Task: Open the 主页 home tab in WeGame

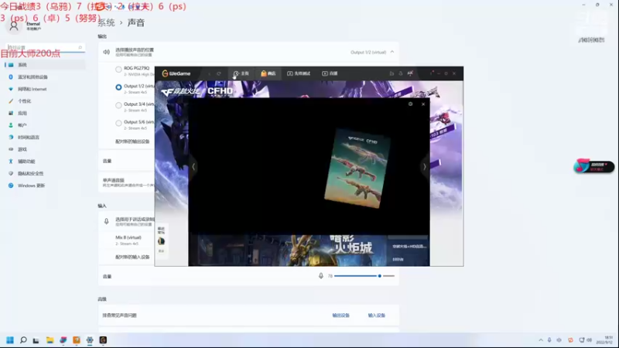Action: pyautogui.click(x=241, y=73)
